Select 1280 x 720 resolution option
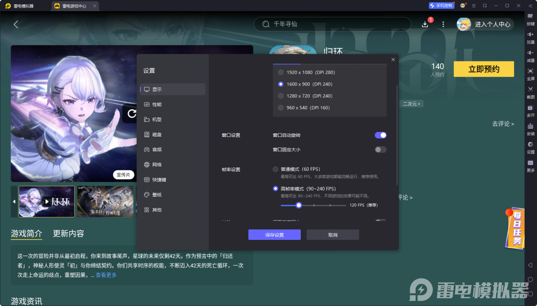The height and width of the screenshot is (306, 537). tap(281, 96)
